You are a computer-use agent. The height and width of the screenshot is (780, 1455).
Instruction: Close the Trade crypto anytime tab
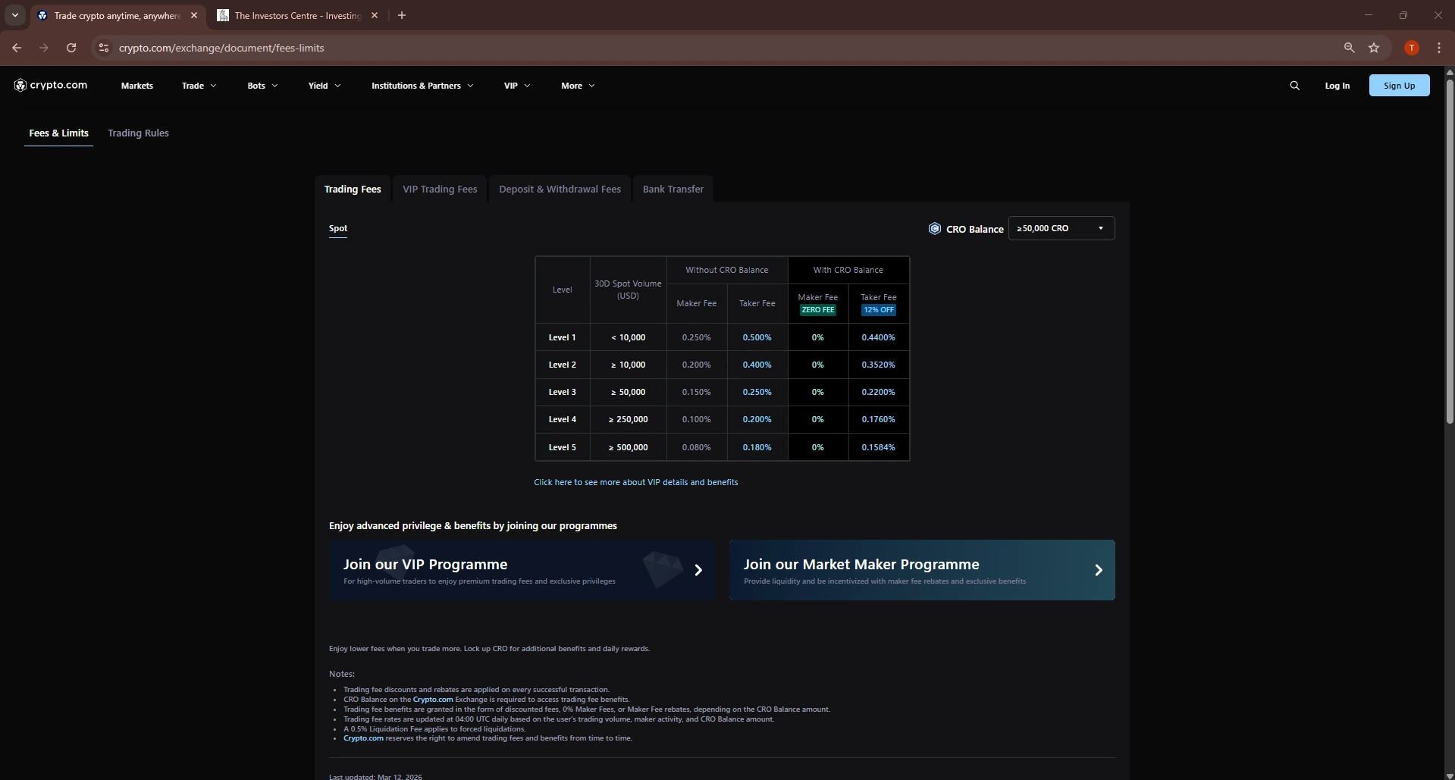[x=194, y=15]
